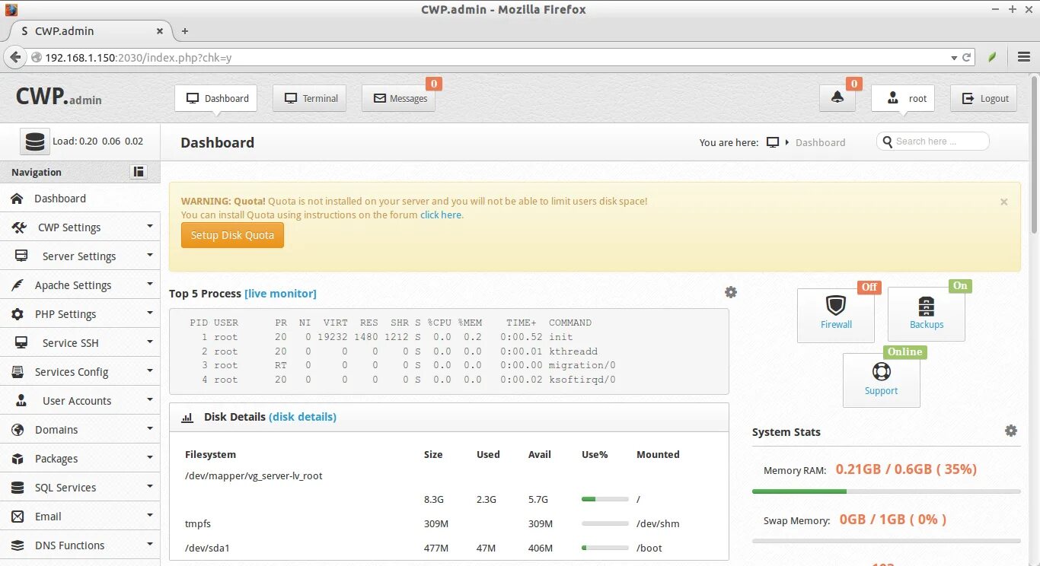Click the User Accounts person icon
This screenshot has height=566, width=1040.
coord(21,401)
